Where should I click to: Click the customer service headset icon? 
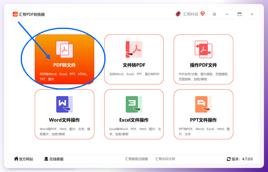click(46, 159)
